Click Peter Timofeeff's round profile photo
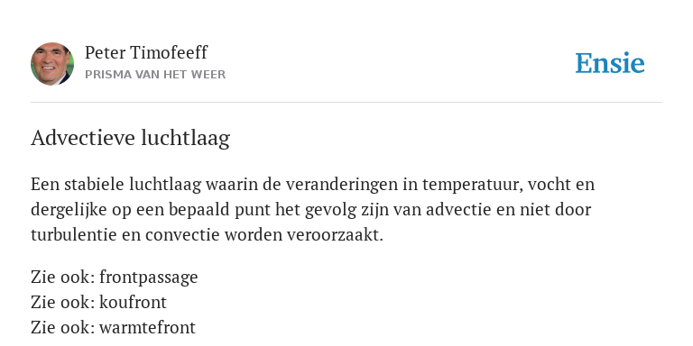 pyautogui.click(x=52, y=64)
